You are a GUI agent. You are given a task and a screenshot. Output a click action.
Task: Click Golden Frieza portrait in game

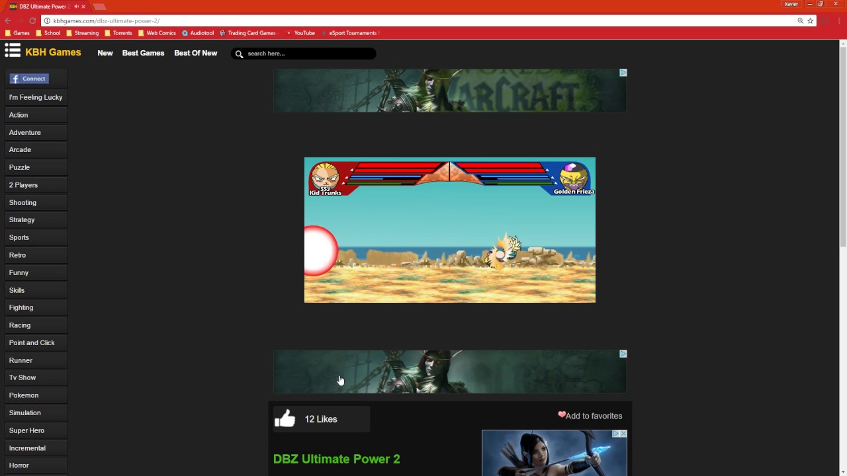[574, 176]
